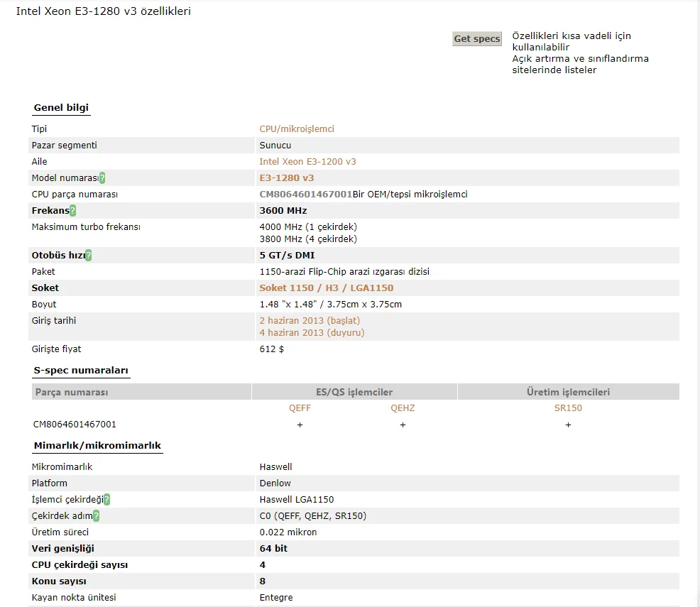Select the 3600 MHz frequency value
This screenshot has width=700, height=607.
[x=283, y=211]
